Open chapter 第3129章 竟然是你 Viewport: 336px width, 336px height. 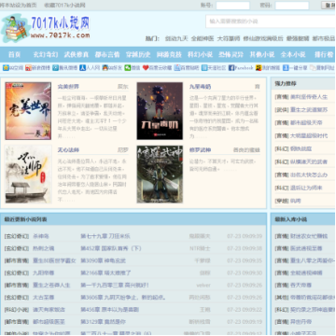point(103,322)
